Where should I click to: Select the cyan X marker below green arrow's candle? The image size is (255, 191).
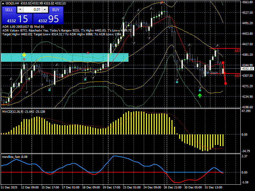(200, 90)
